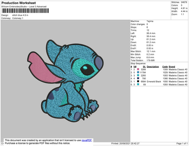Pick the navy swatch in stop row 4
Screen dimensions: 189x146
pyautogui.click(x=138, y=78)
